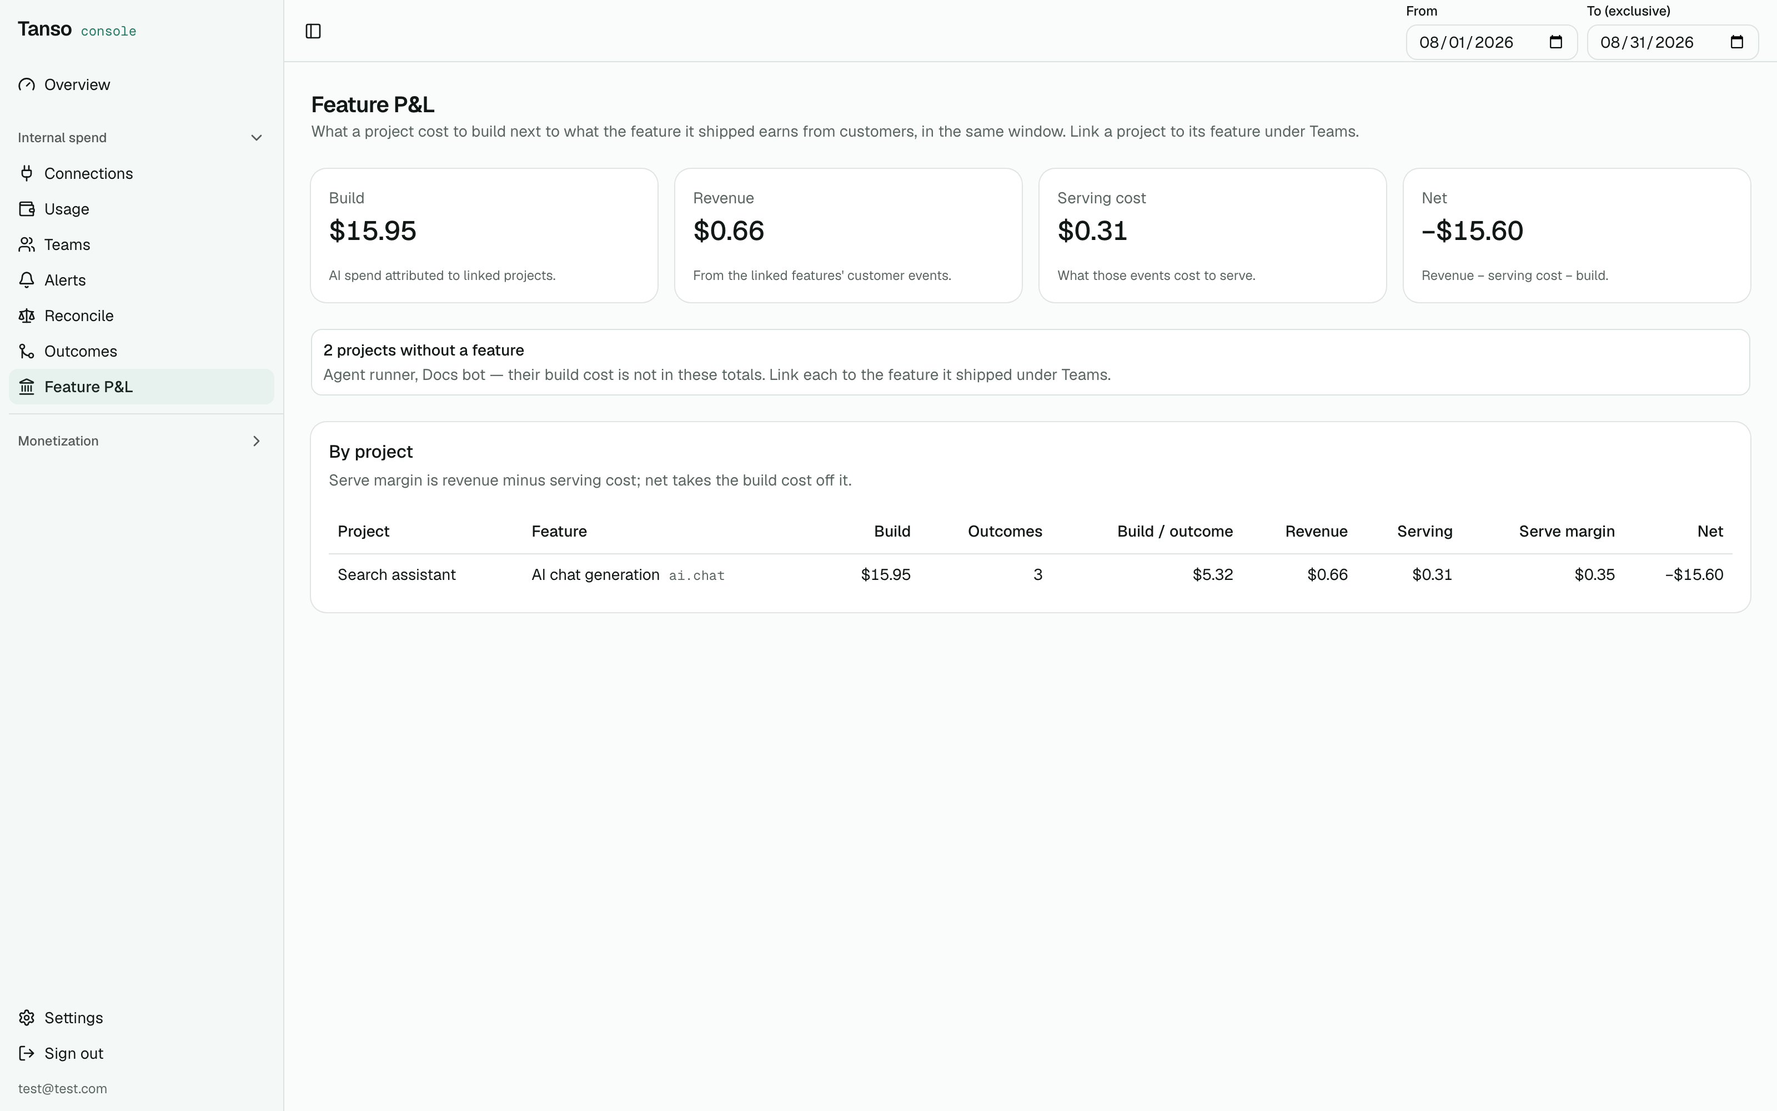Click the Outcomes count 3 cell
Screen dimensions: 1777x1111
1037,574
